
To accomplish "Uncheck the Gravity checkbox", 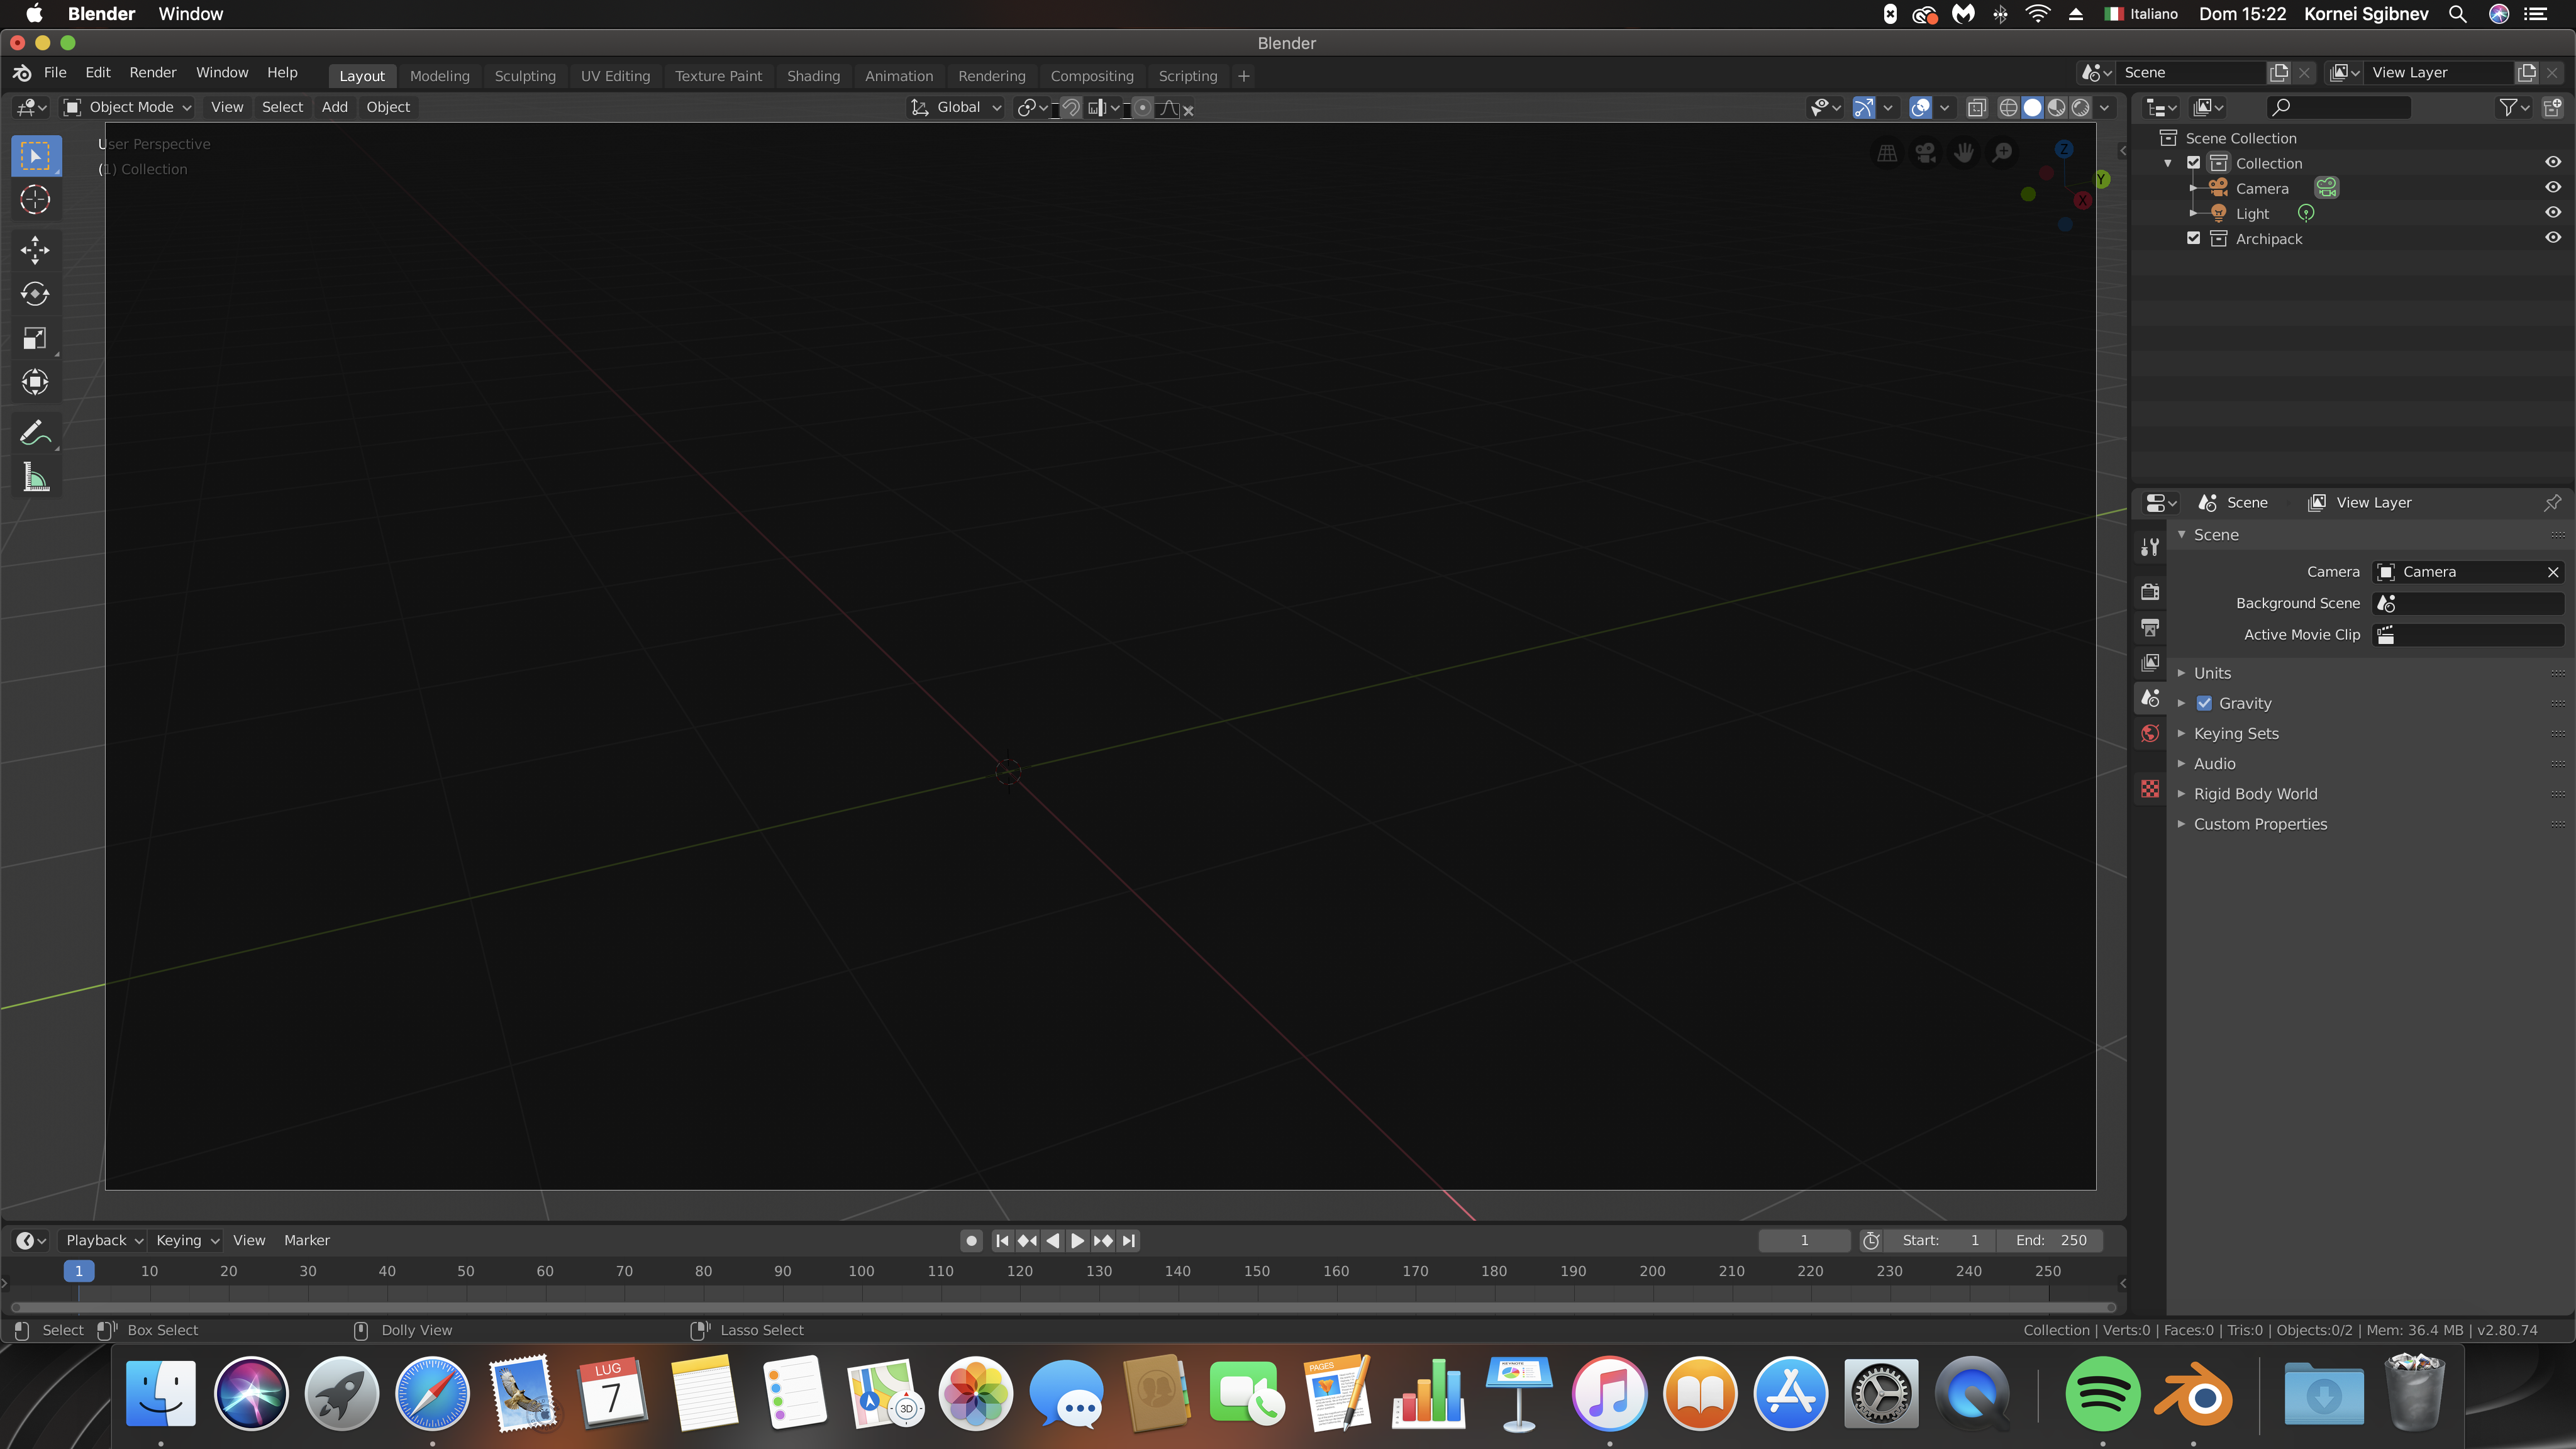I will click(x=2204, y=703).
